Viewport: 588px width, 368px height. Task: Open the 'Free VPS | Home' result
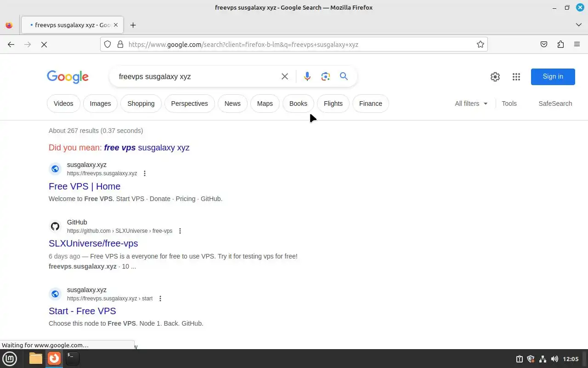tap(85, 186)
